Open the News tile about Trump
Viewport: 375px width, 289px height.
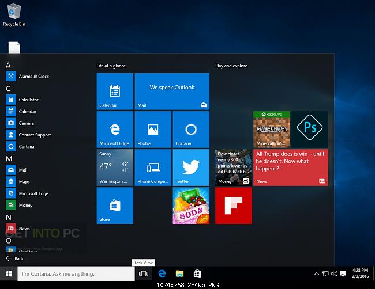point(291,168)
